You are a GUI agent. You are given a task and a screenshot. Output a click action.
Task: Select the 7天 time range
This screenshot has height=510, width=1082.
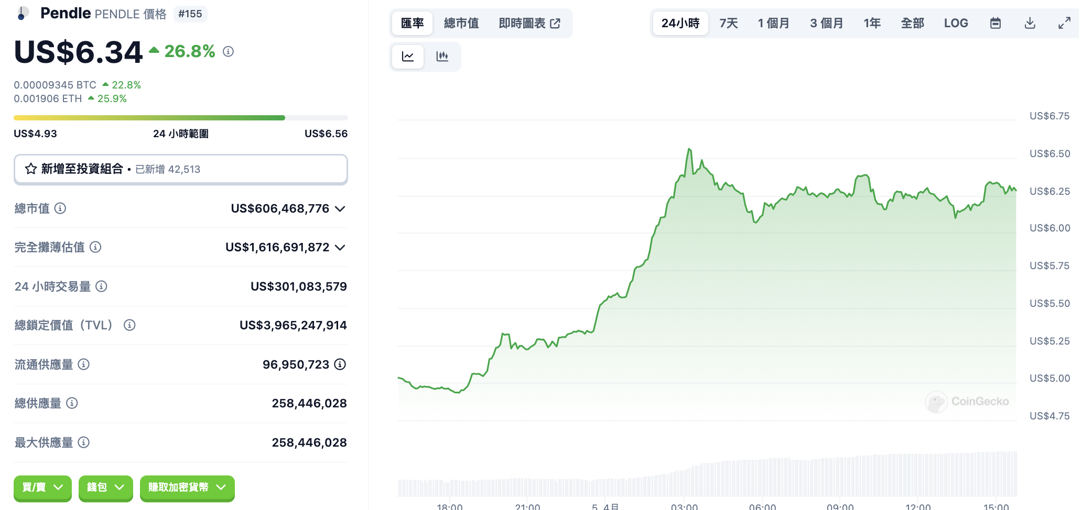pyautogui.click(x=728, y=23)
